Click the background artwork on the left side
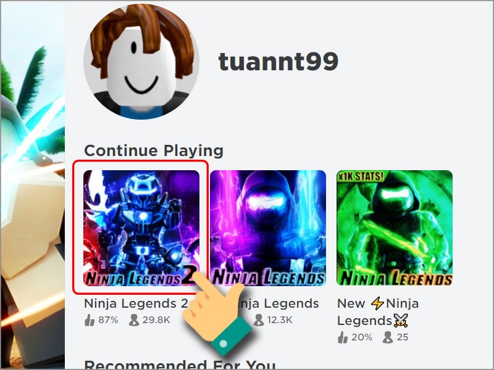Image resolution: width=494 pixels, height=370 pixels. [x=33, y=185]
